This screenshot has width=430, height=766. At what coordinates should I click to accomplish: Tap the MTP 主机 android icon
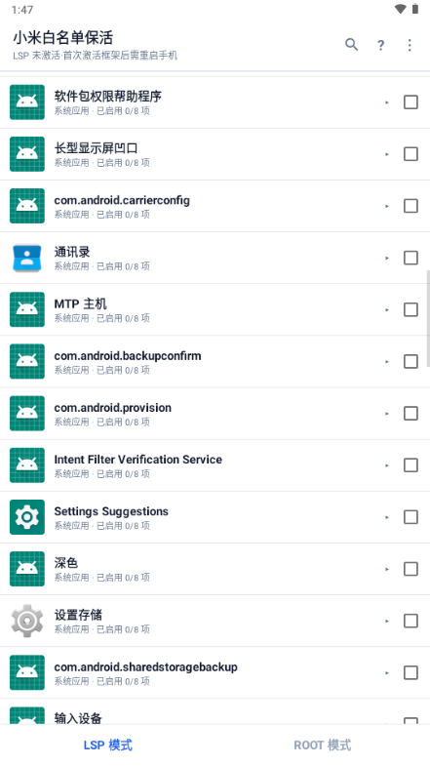point(27,309)
